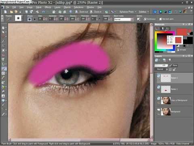Open the layer blend mode Normal dropdown

click(161, 69)
